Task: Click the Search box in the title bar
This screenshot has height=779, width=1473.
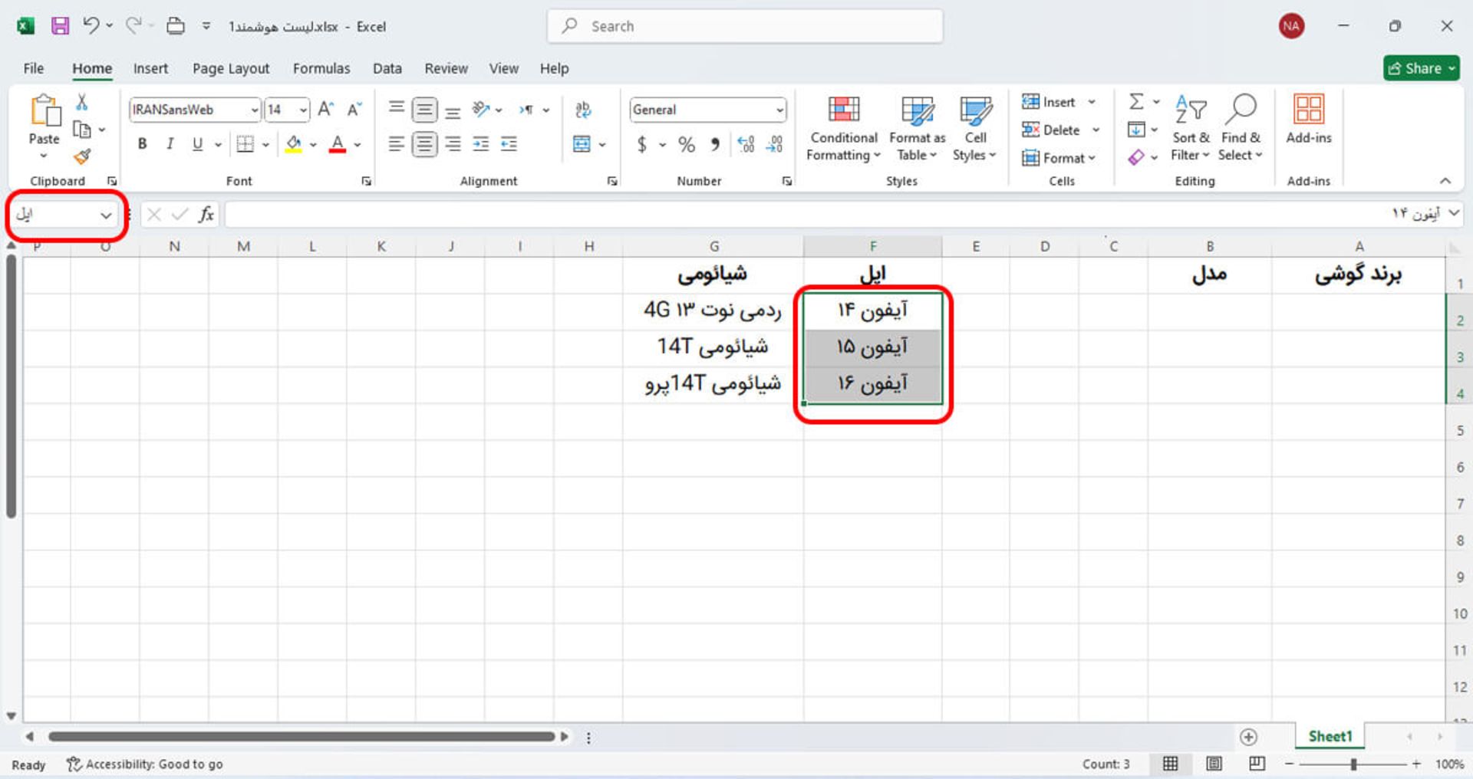Action: click(x=745, y=26)
